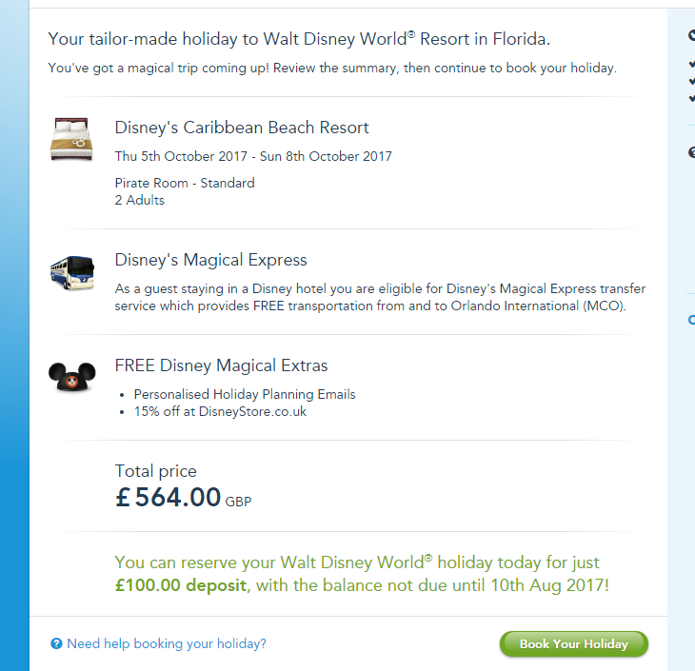Click the bed icon for Caribbean Beach Resort
The height and width of the screenshot is (671, 695).
[x=72, y=139]
